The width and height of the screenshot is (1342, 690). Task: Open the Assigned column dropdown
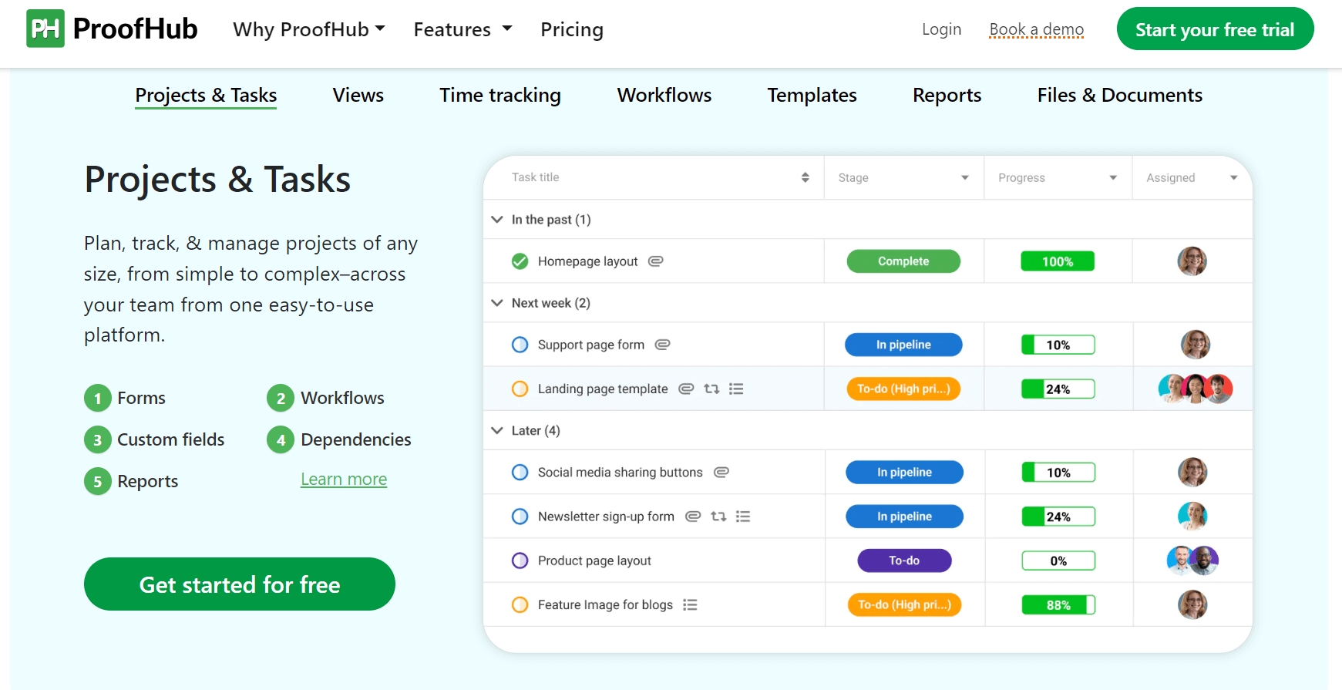[1234, 178]
